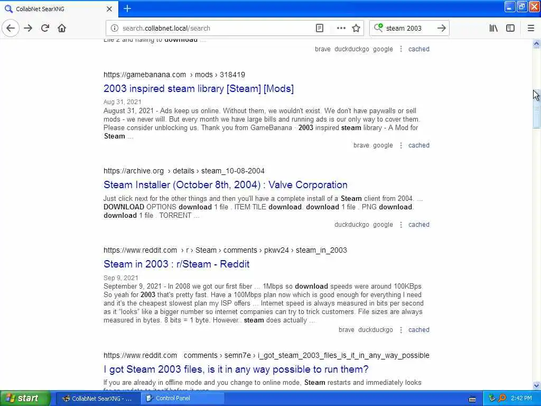Click inside the address bar URL field

pos(217,29)
